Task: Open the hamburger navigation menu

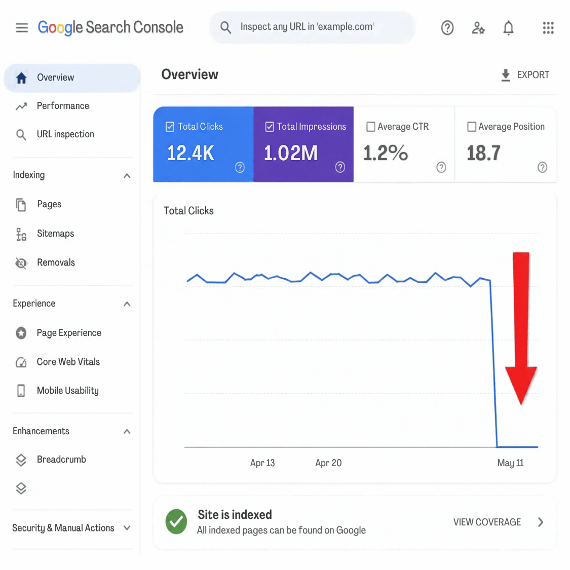Action: pos(22,28)
